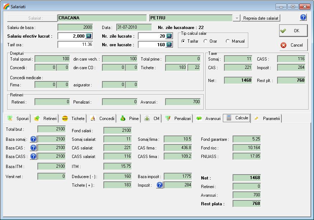This screenshot has width=314, height=220.
Task: Click the help icon beside Repreia date salariat
Action: [x=303, y=18]
